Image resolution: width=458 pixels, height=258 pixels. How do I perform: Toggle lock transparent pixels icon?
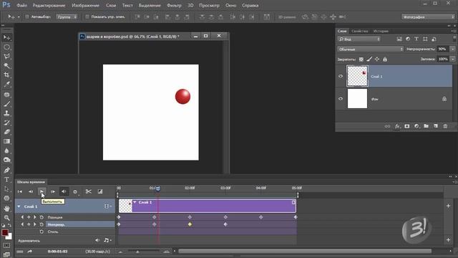tap(361, 59)
